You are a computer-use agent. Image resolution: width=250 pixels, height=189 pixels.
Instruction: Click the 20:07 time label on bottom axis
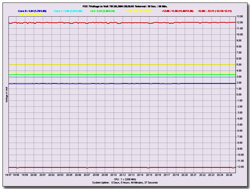tap(87, 175)
